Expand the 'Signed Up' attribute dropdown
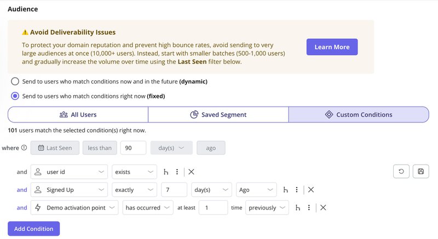The height and width of the screenshot is (239, 438). (x=69, y=190)
